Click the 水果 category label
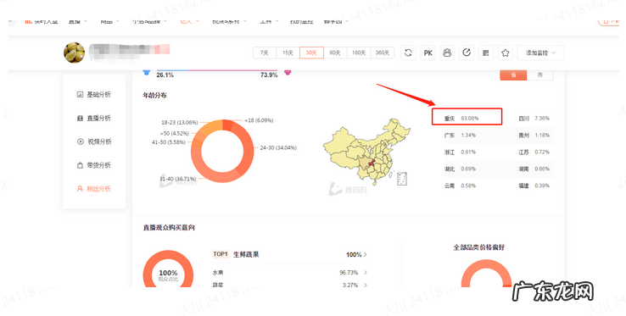The image size is (626, 316). [x=218, y=273]
